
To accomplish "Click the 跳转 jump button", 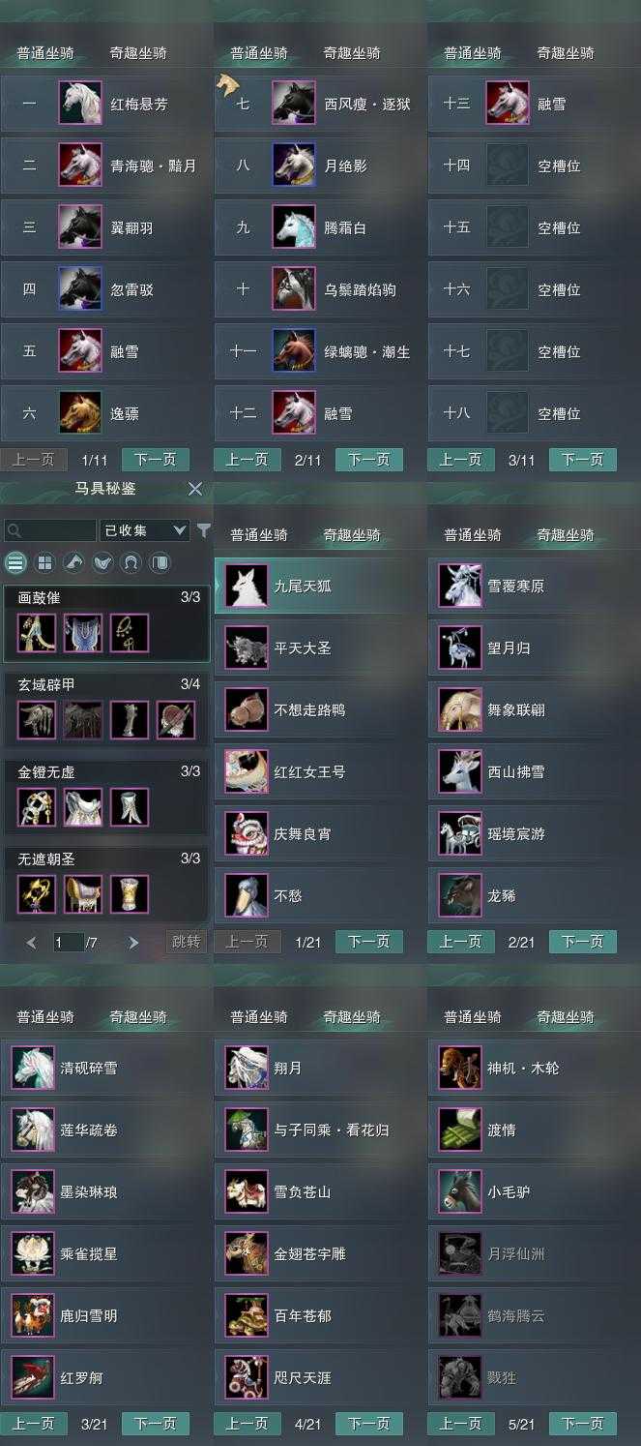I will pyautogui.click(x=186, y=942).
